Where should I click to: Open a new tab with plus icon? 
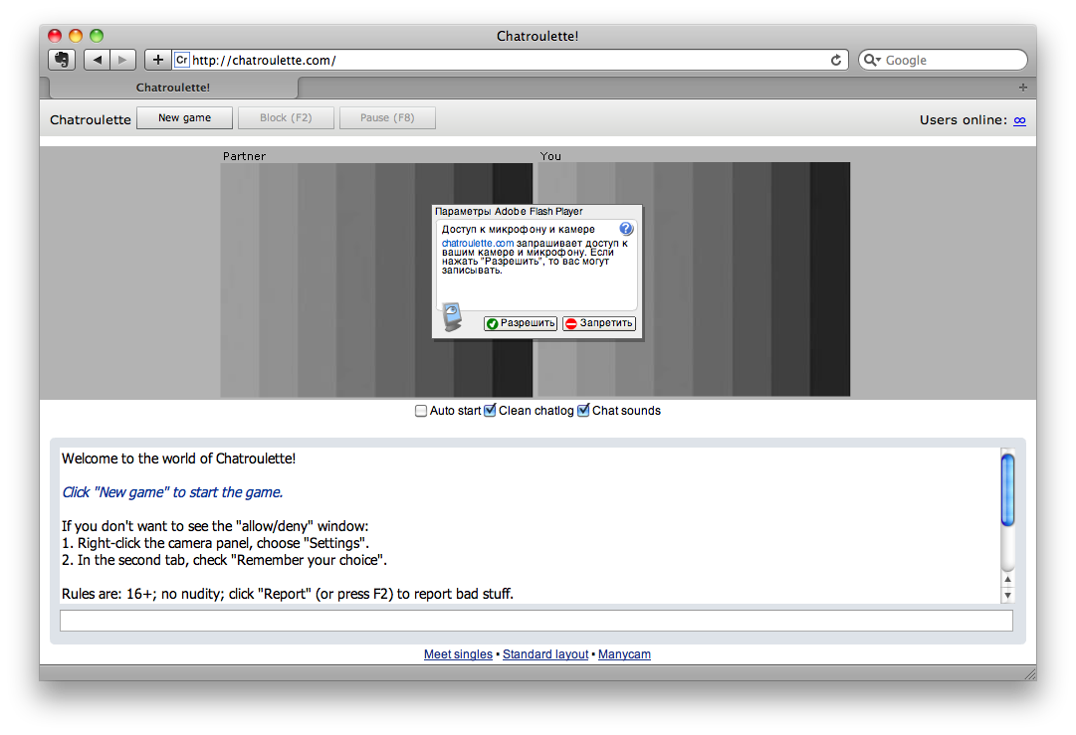[1023, 88]
